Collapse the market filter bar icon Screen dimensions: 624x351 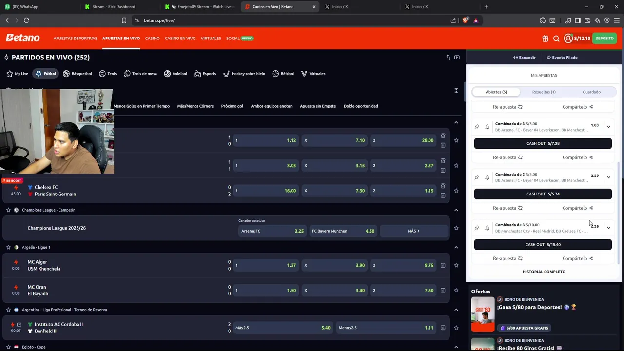coord(456,91)
